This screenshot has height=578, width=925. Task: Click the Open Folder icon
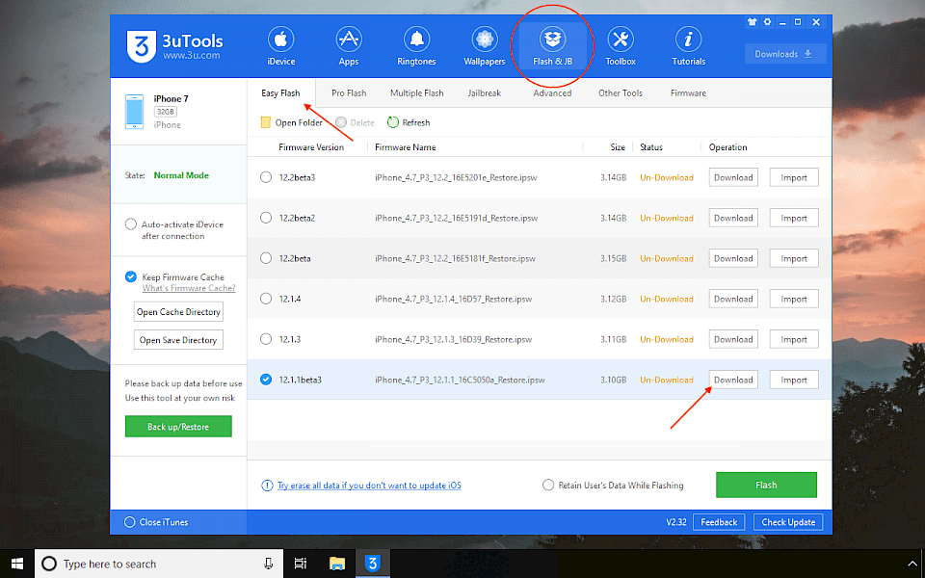tap(266, 122)
